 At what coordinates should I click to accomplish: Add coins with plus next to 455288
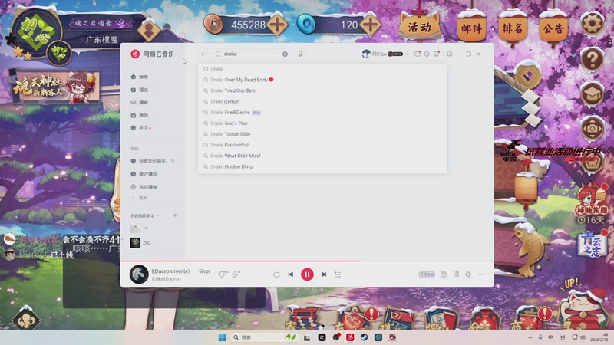pos(277,25)
